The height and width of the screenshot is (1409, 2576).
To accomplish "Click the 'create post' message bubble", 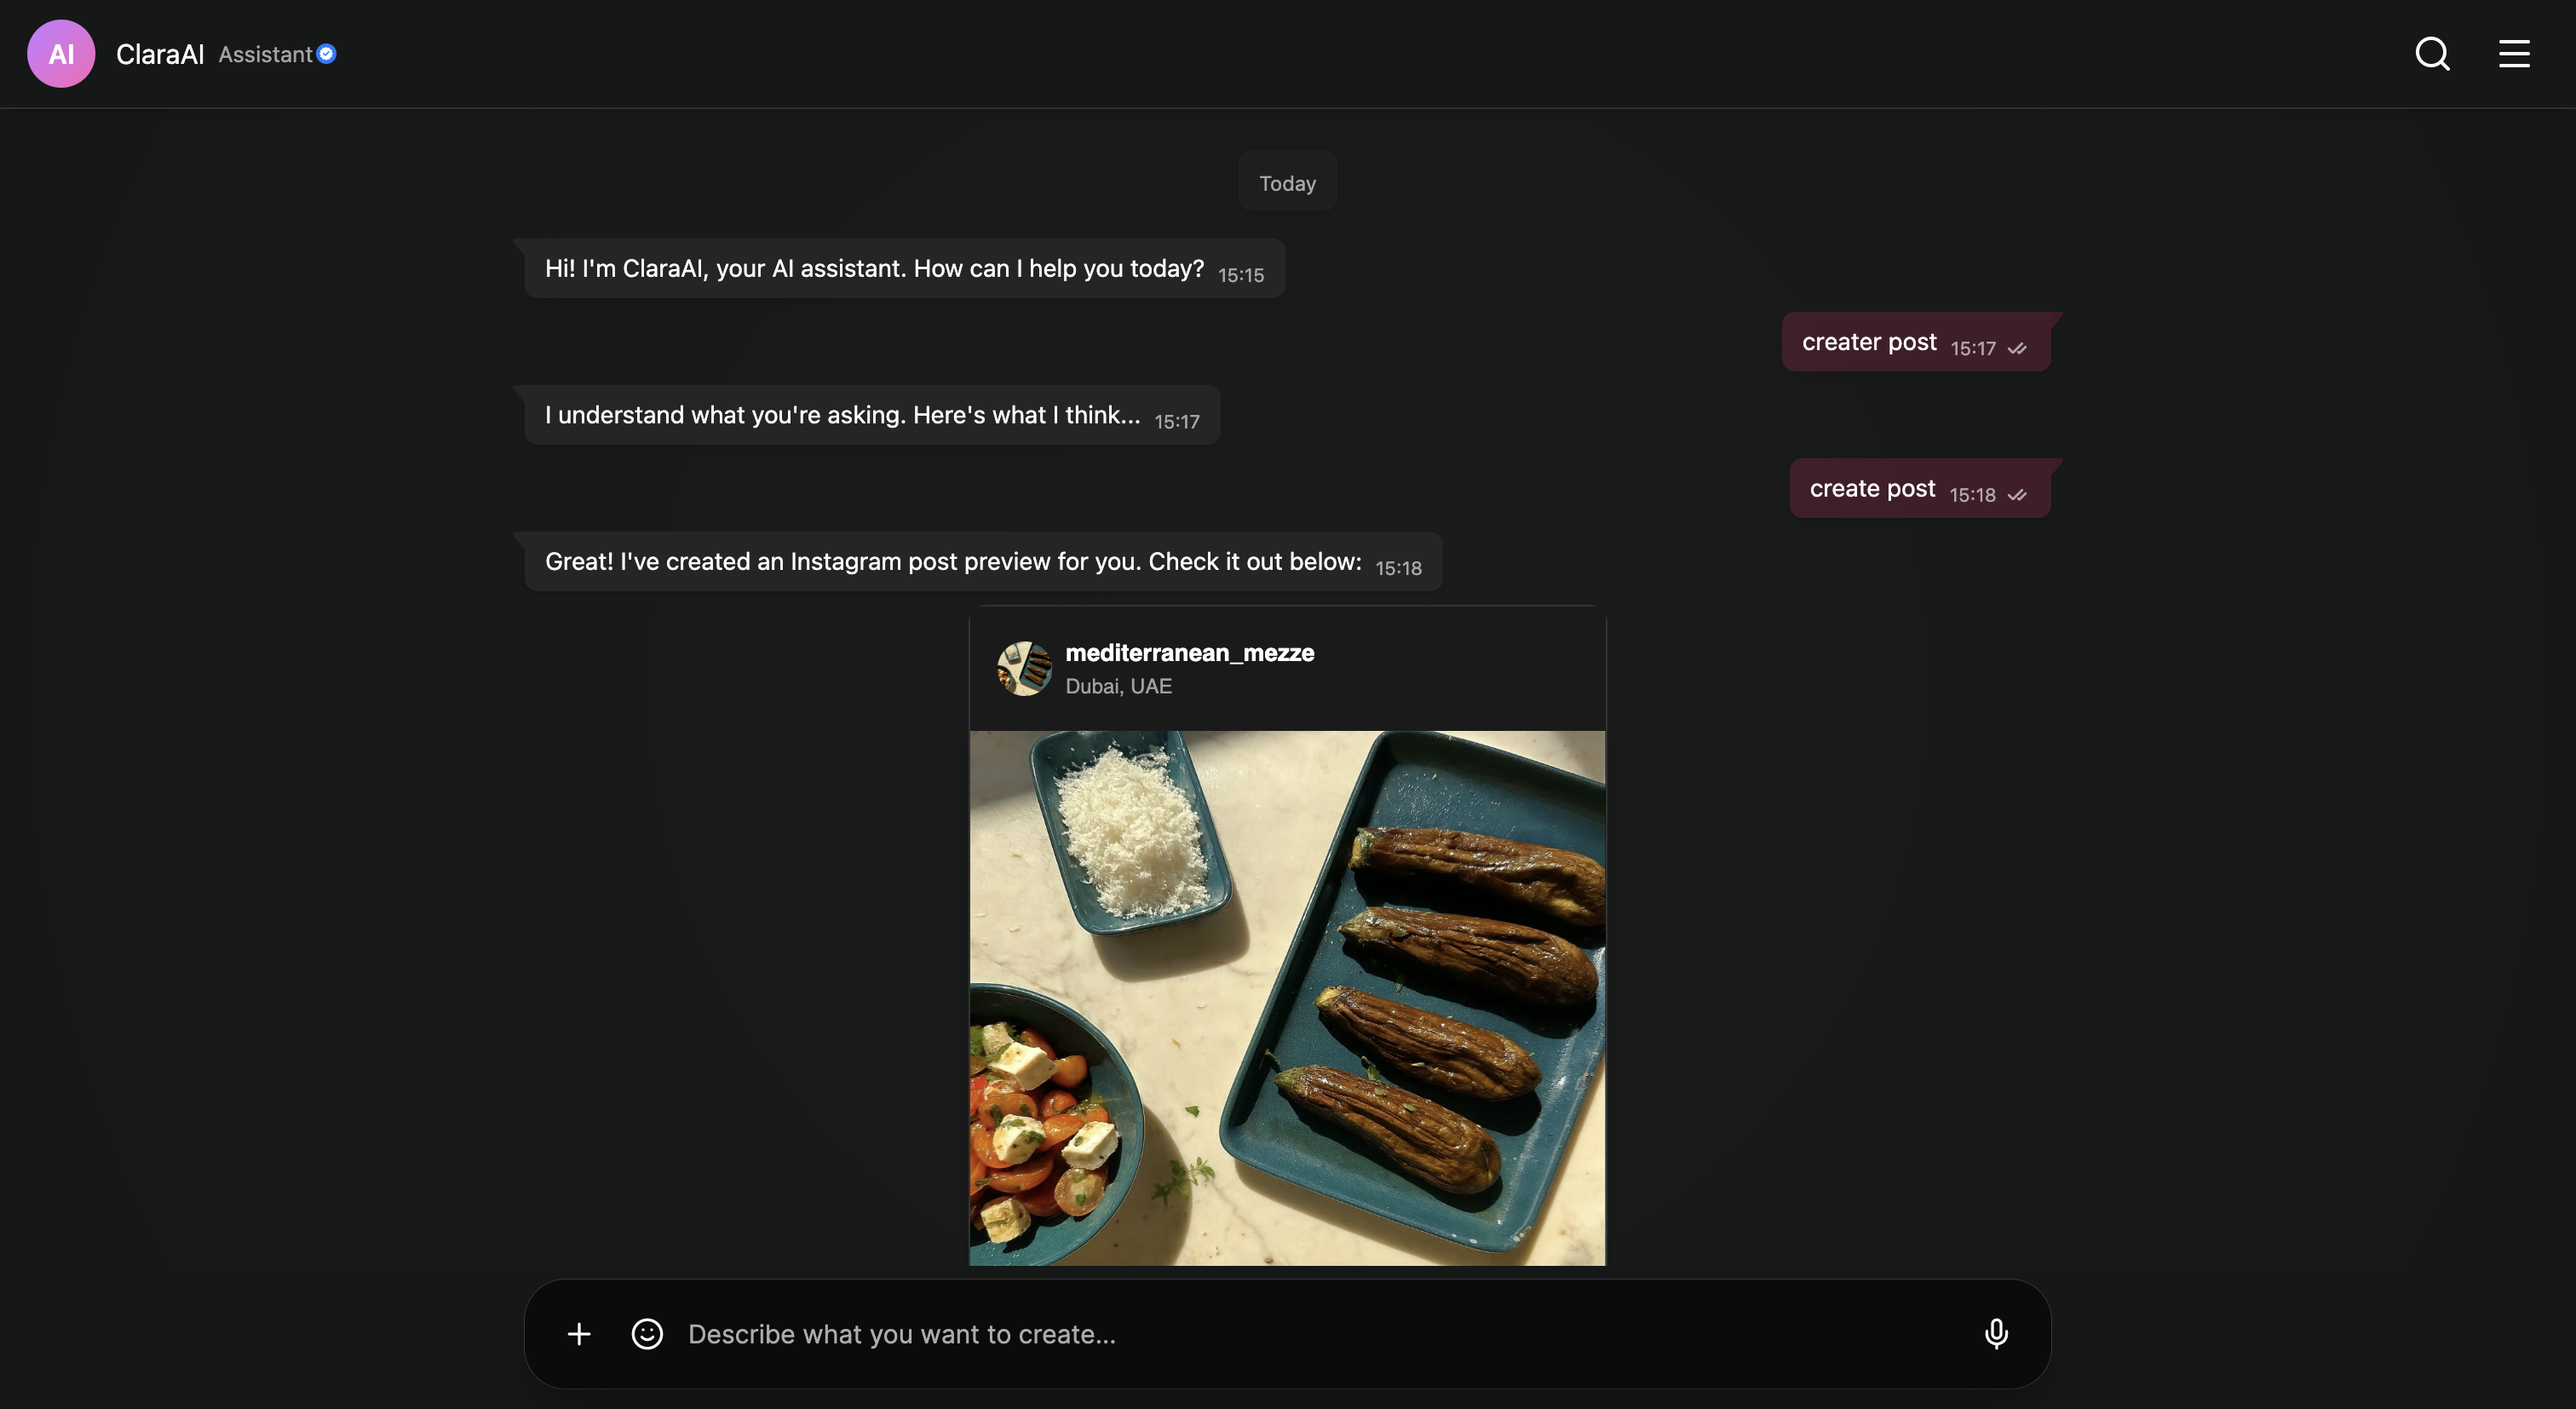I will [1872, 489].
